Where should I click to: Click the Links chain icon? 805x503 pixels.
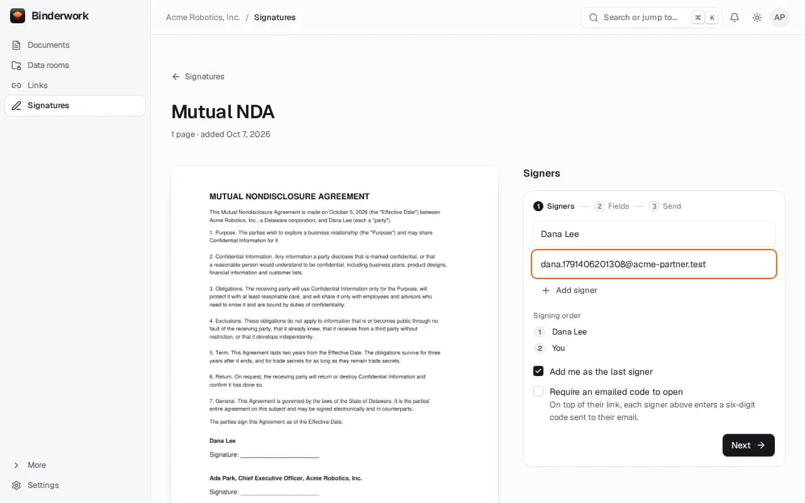(x=16, y=86)
